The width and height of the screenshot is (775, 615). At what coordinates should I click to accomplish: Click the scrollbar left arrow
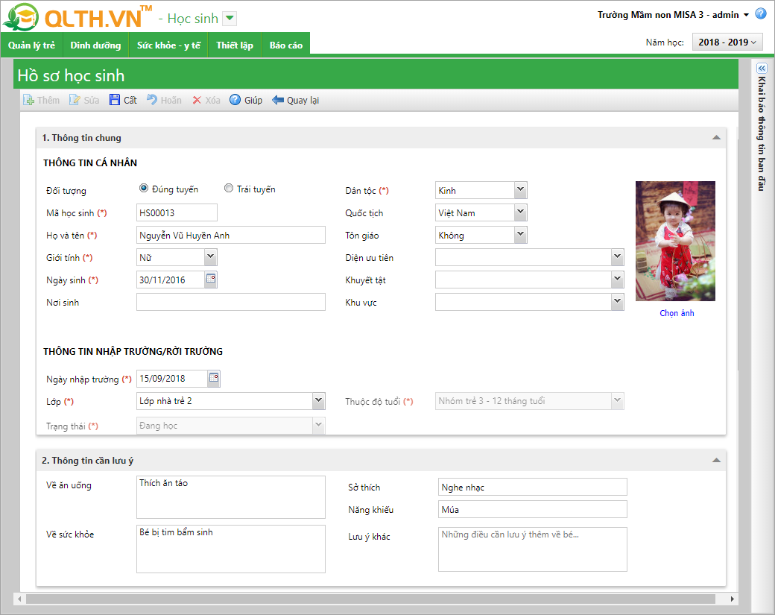19,599
